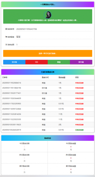Click 微信 method for order 2020050119263644609
95x177 pixels.
pos(43,98)
